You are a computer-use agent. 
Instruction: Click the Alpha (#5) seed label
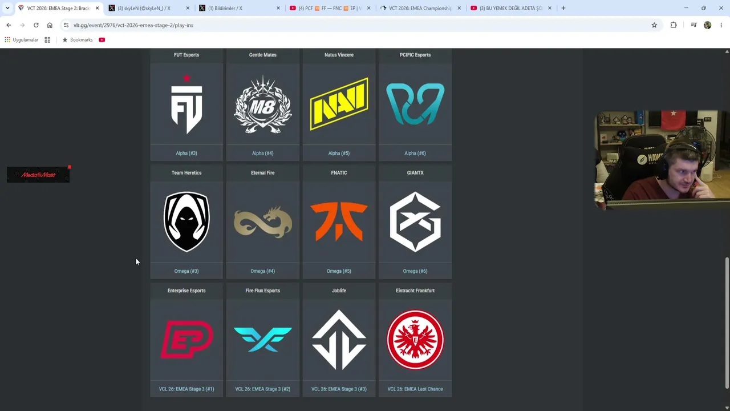[x=339, y=153]
